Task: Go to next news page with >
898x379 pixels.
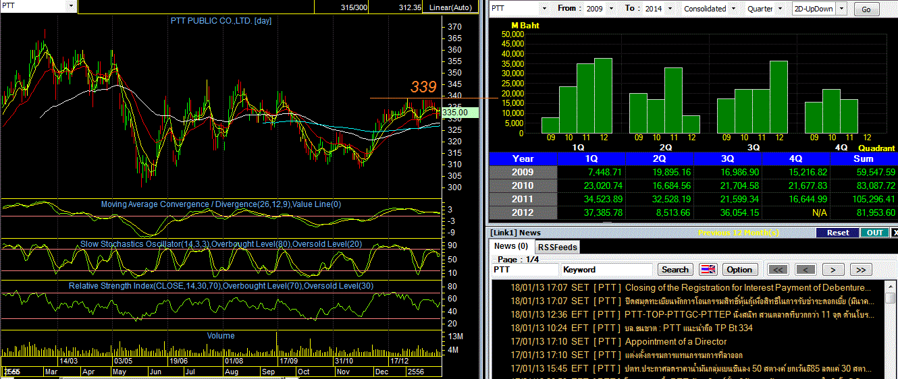Action: [x=833, y=270]
